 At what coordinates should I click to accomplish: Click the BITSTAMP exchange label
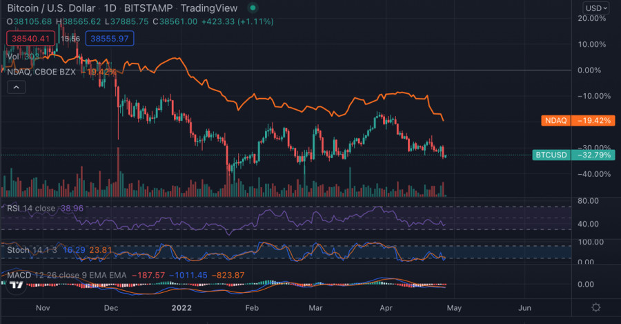pos(148,8)
